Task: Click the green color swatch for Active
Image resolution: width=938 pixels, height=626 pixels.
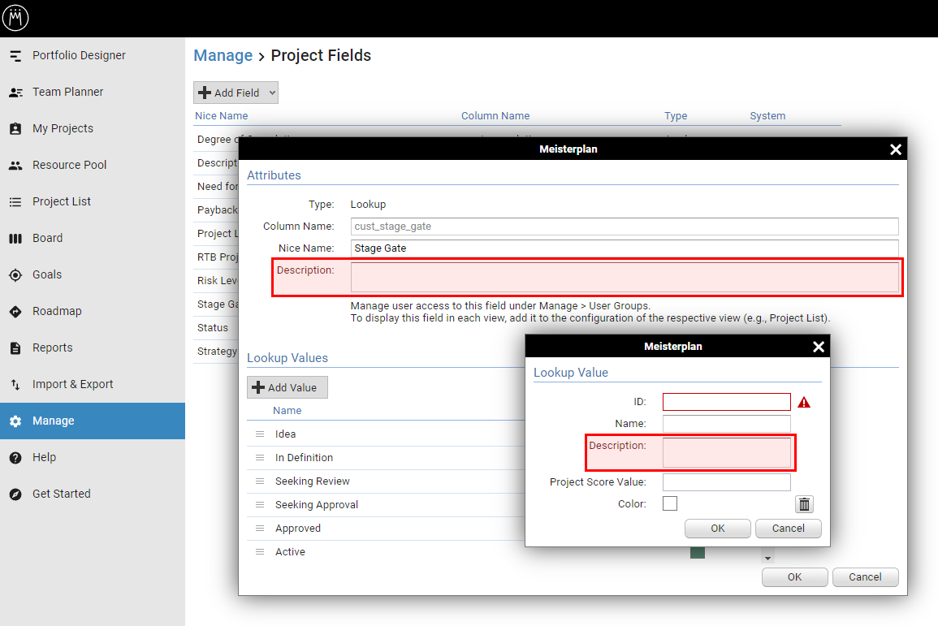Action: point(697,553)
